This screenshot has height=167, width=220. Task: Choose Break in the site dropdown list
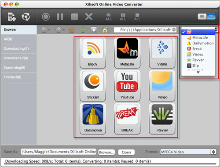[x=198, y=49]
